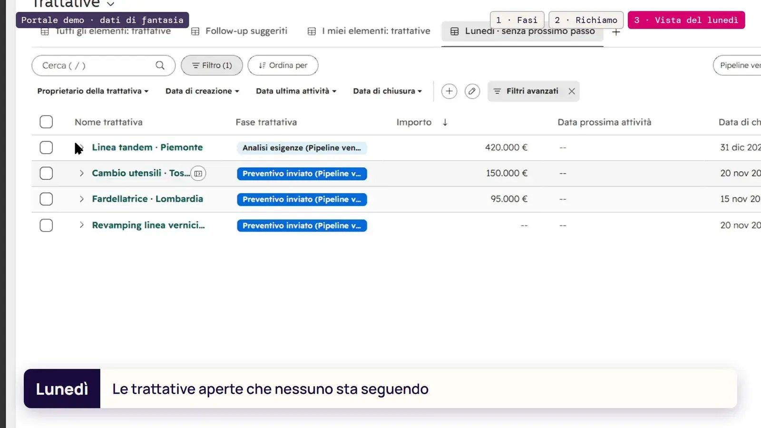Image resolution: width=761 pixels, height=428 pixels.
Task: Tick the Cambio utensili row checkbox
Action: (x=46, y=173)
